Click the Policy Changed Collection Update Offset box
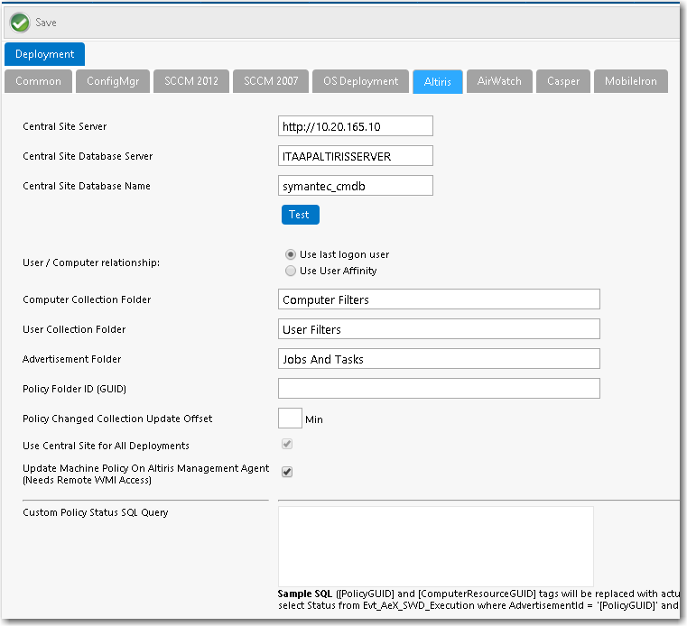687x626 pixels. tap(290, 419)
